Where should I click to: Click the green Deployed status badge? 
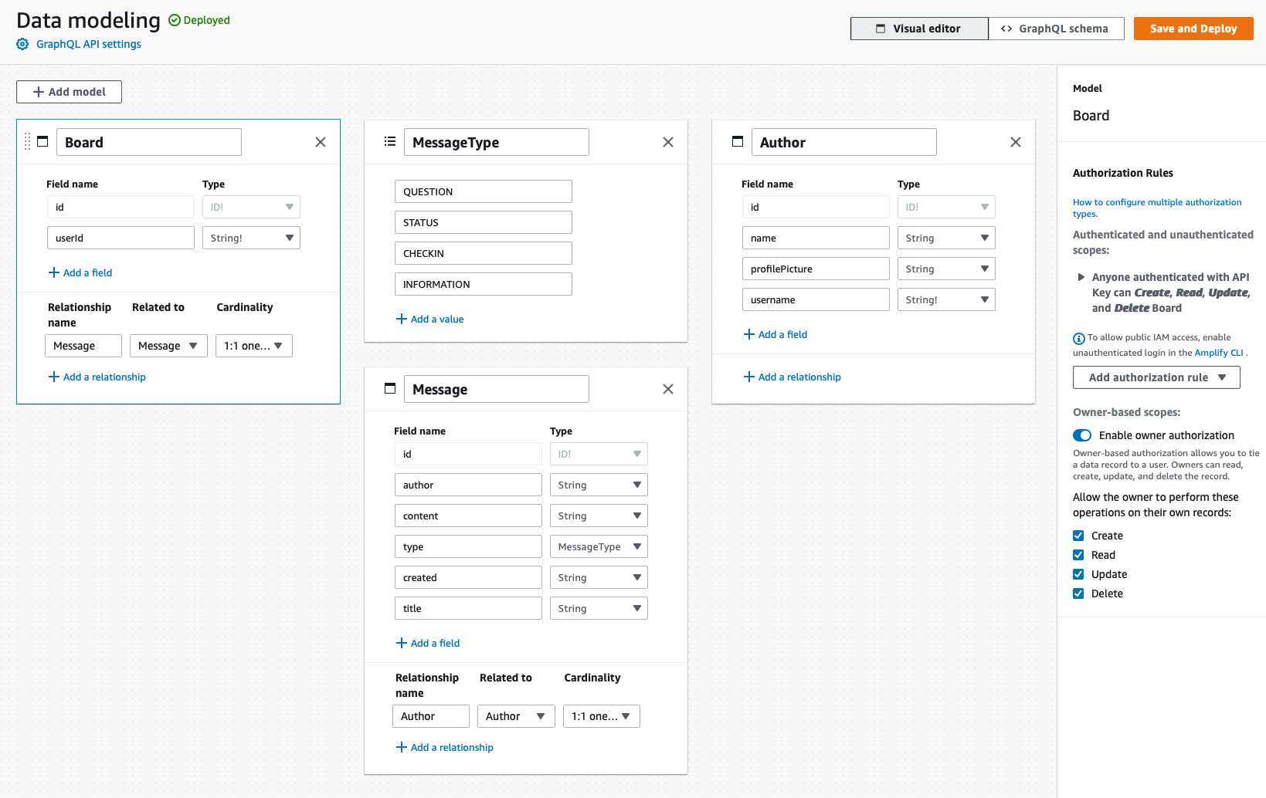[x=199, y=19]
